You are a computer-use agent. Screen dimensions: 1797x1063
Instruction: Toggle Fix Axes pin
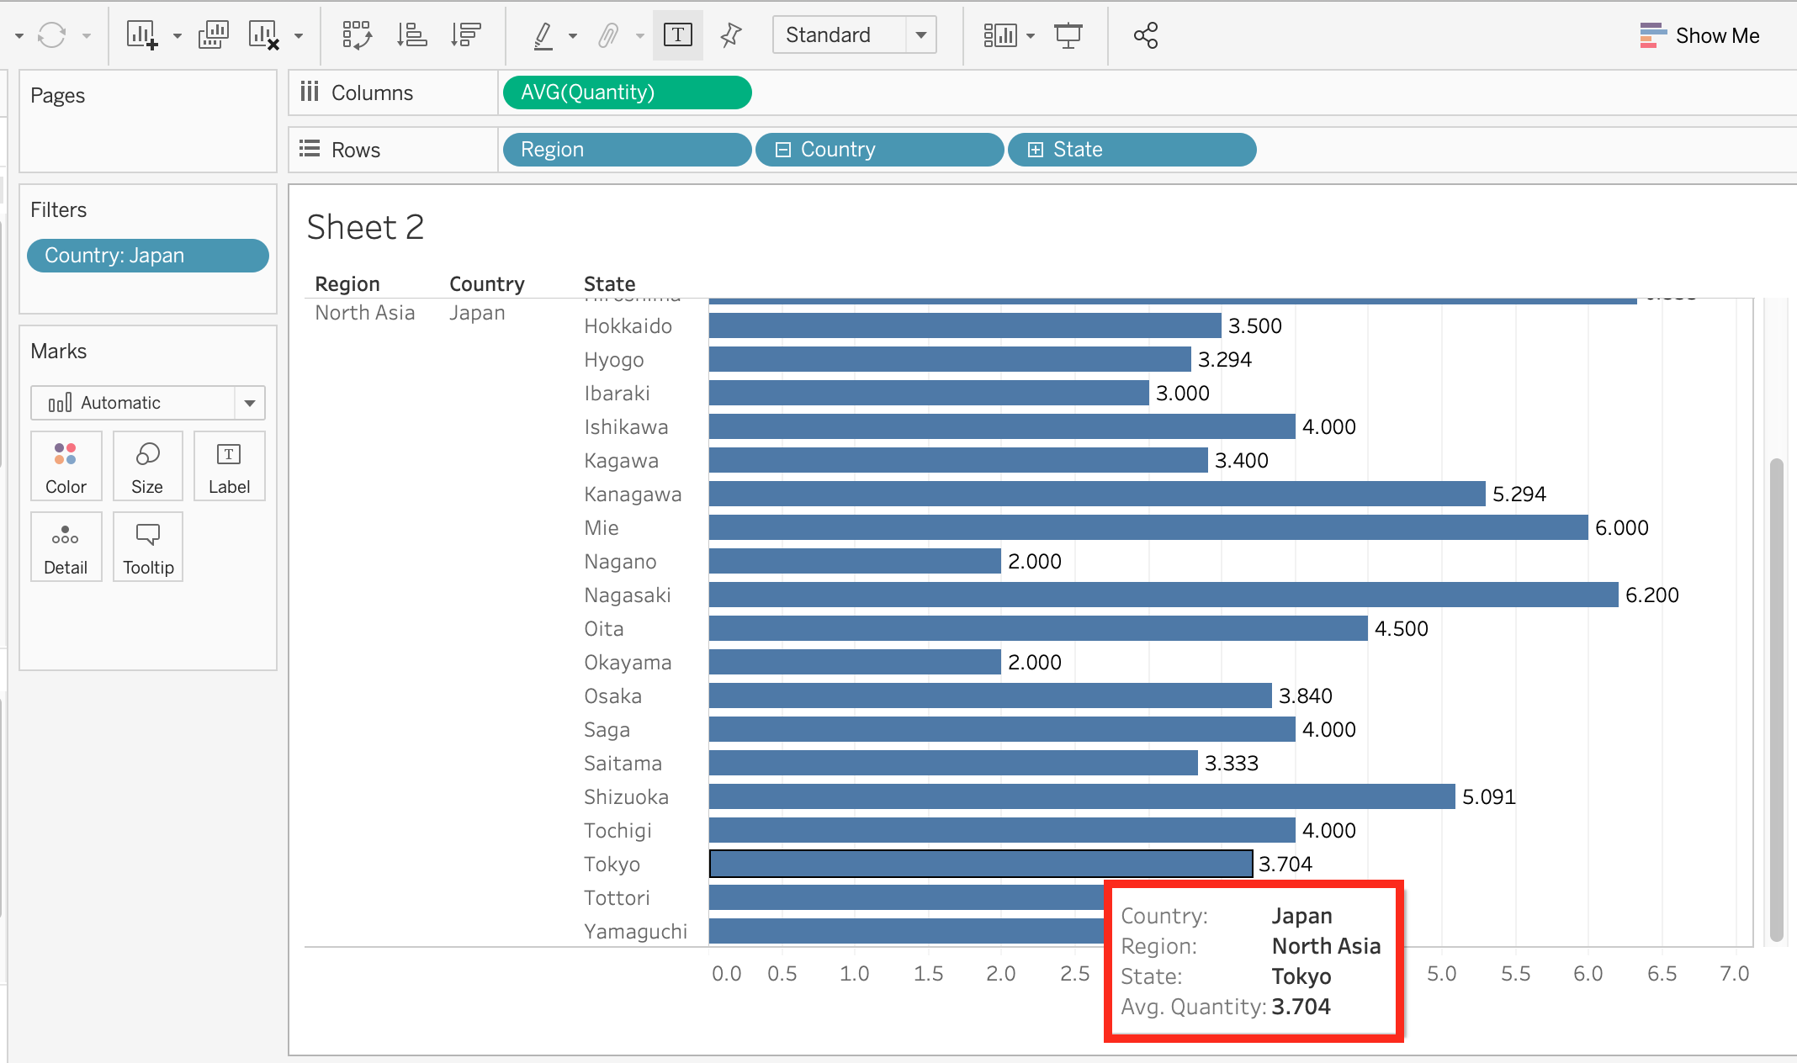(x=730, y=35)
